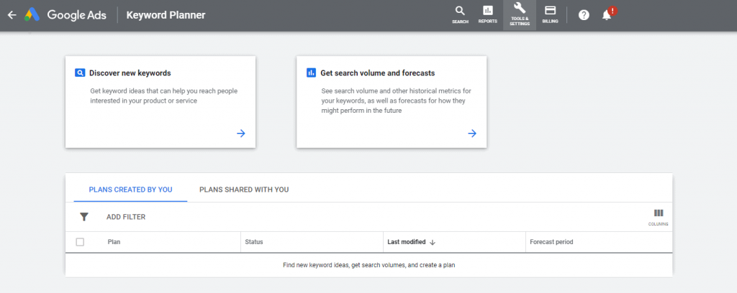Image resolution: width=737 pixels, height=293 pixels.
Task: Open the Search magnifier in header
Action: (x=460, y=15)
